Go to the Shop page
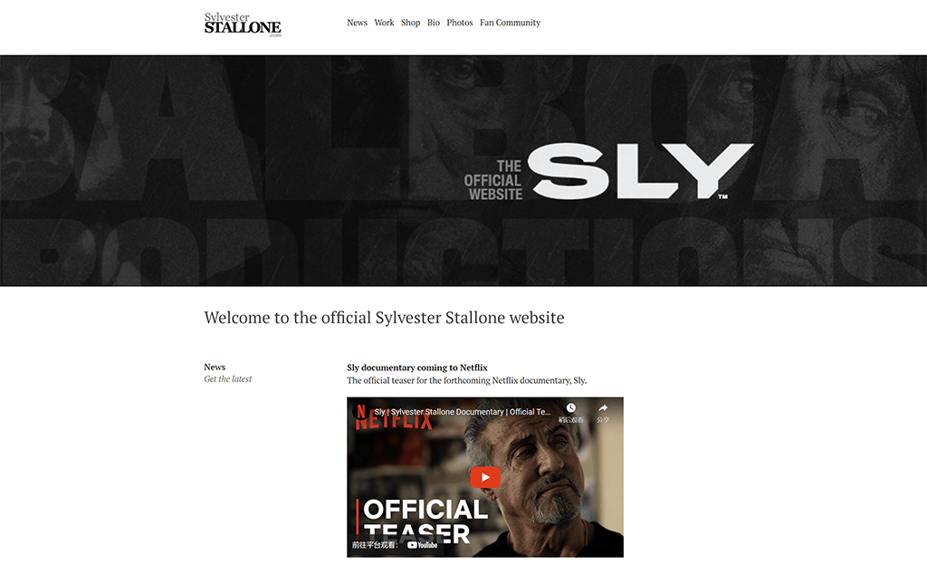Viewport: 927px width, 564px height. [x=410, y=23]
